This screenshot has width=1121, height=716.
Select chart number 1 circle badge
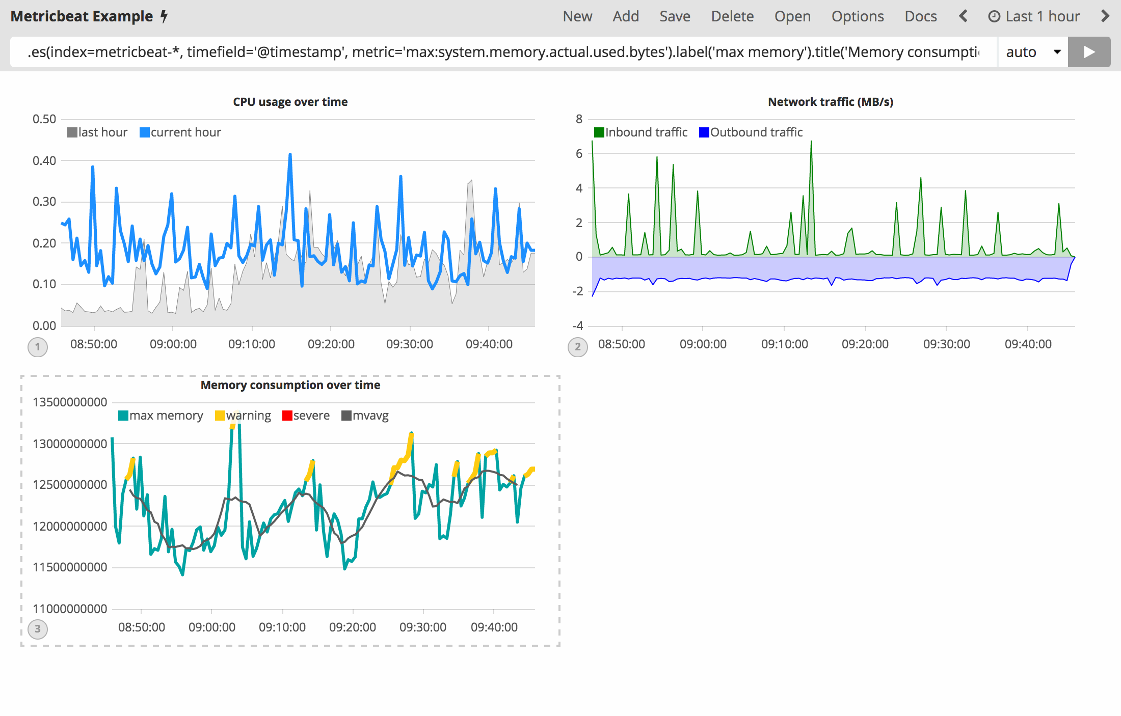(x=38, y=347)
